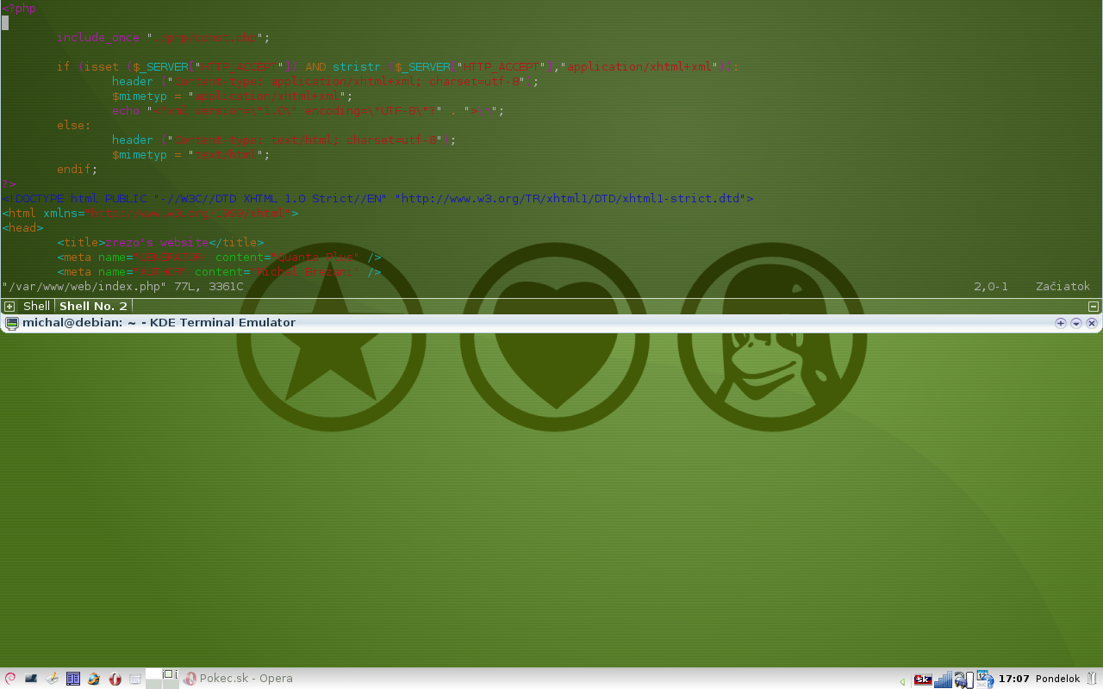Viewport: 1103px width, 689px height.
Task: Switch the SK keyboard layout indicator
Action: (x=923, y=680)
